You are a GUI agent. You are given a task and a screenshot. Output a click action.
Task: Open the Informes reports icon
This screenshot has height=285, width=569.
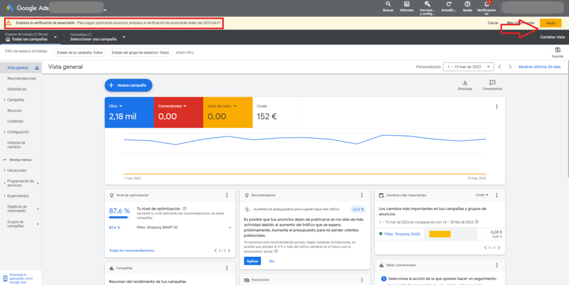pyautogui.click(x=407, y=4)
